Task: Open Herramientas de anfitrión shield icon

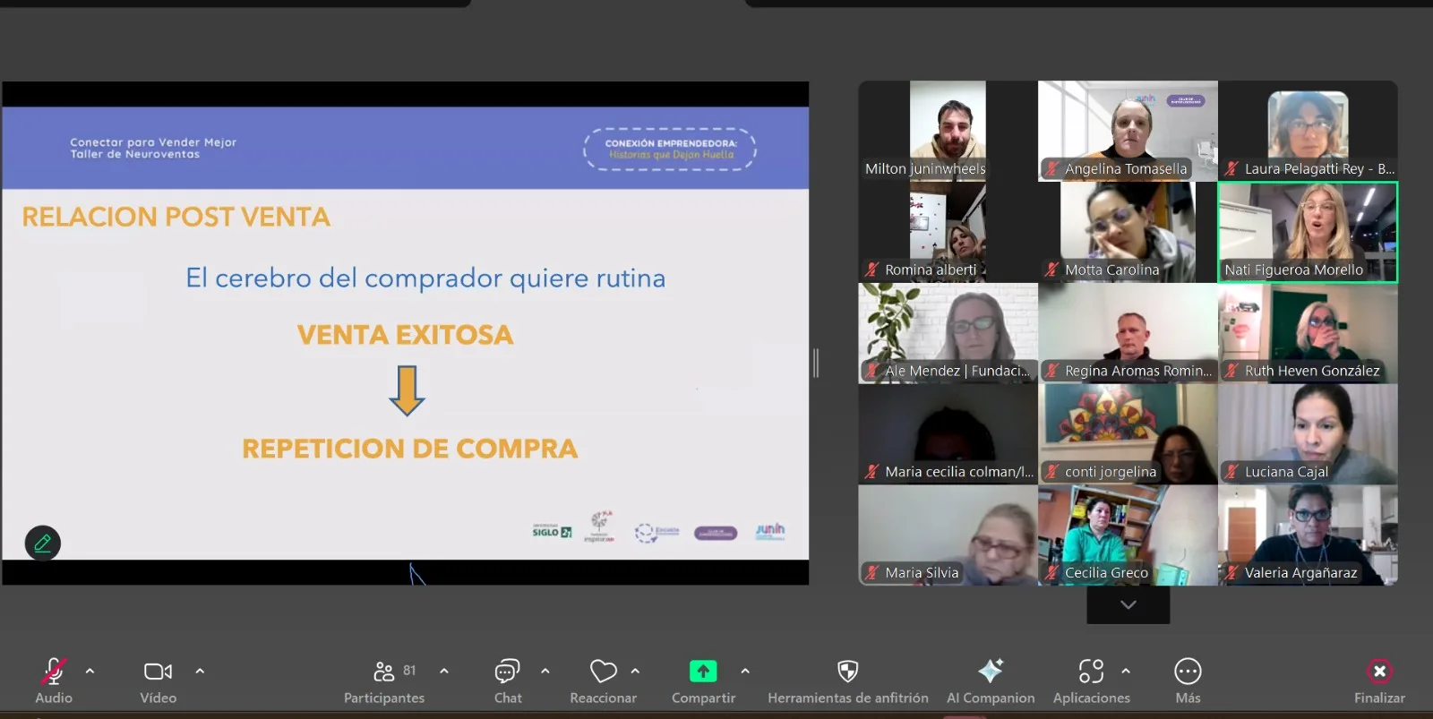Action: pyautogui.click(x=847, y=680)
